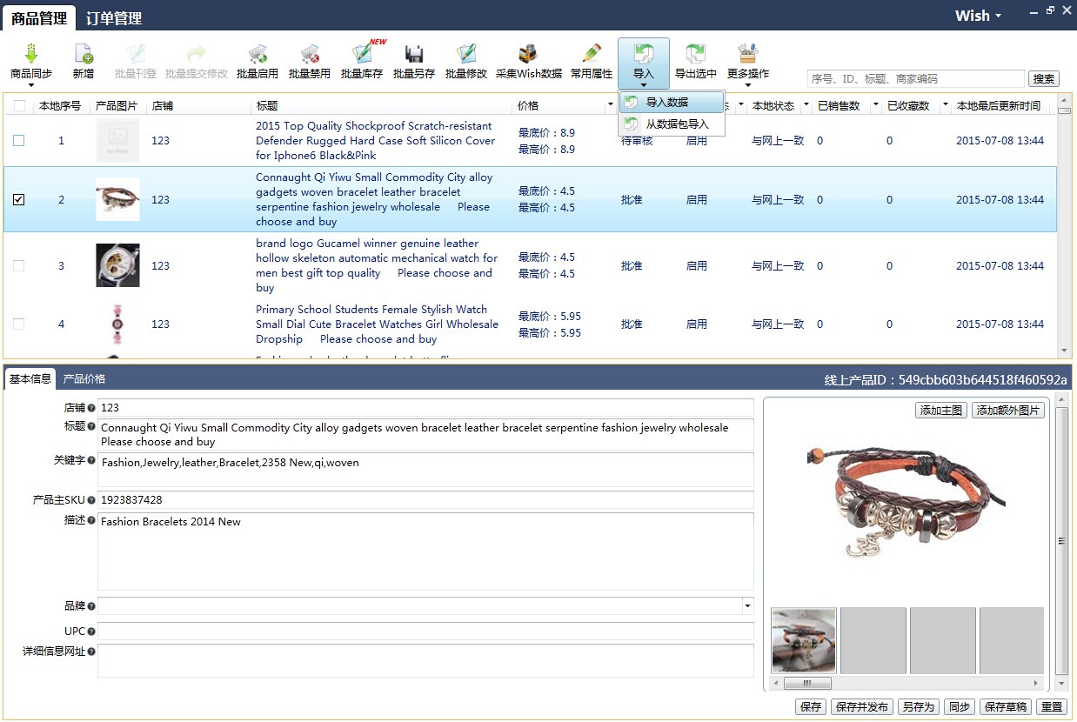Open the 已收藏数 column filter dropdown

(x=945, y=106)
